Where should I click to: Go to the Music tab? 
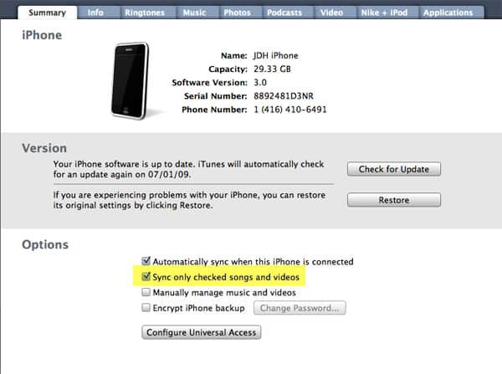click(194, 13)
